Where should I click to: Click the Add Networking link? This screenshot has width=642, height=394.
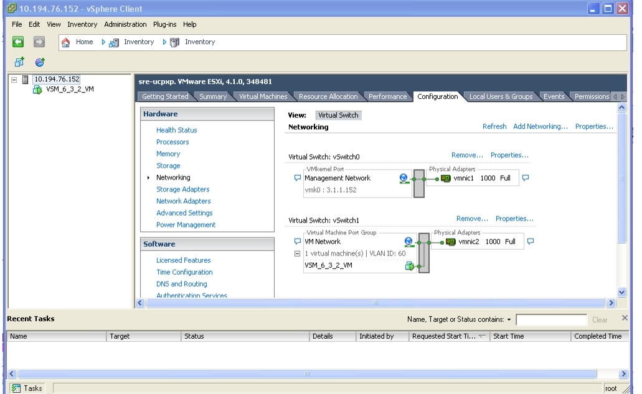pyautogui.click(x=540, y=126)
